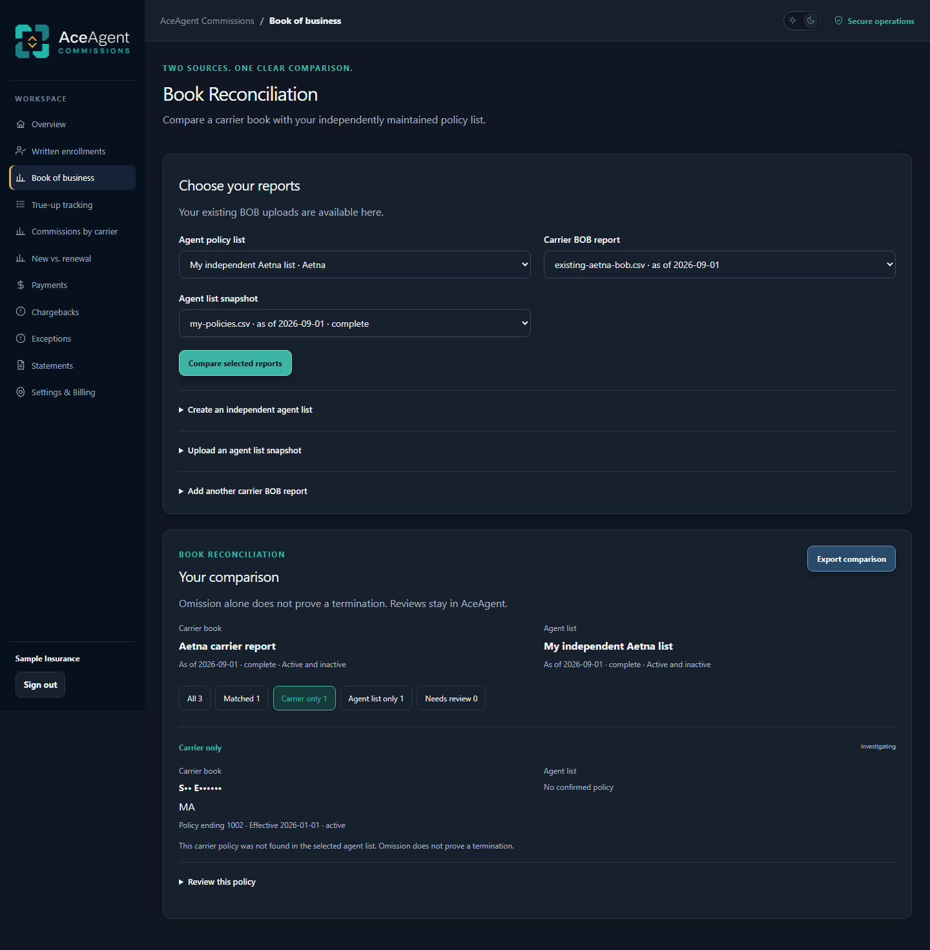The height and width of the screenshot is (950, 930).
Task: Open the Agent policy list dropdown
Action: pos(355,265)
